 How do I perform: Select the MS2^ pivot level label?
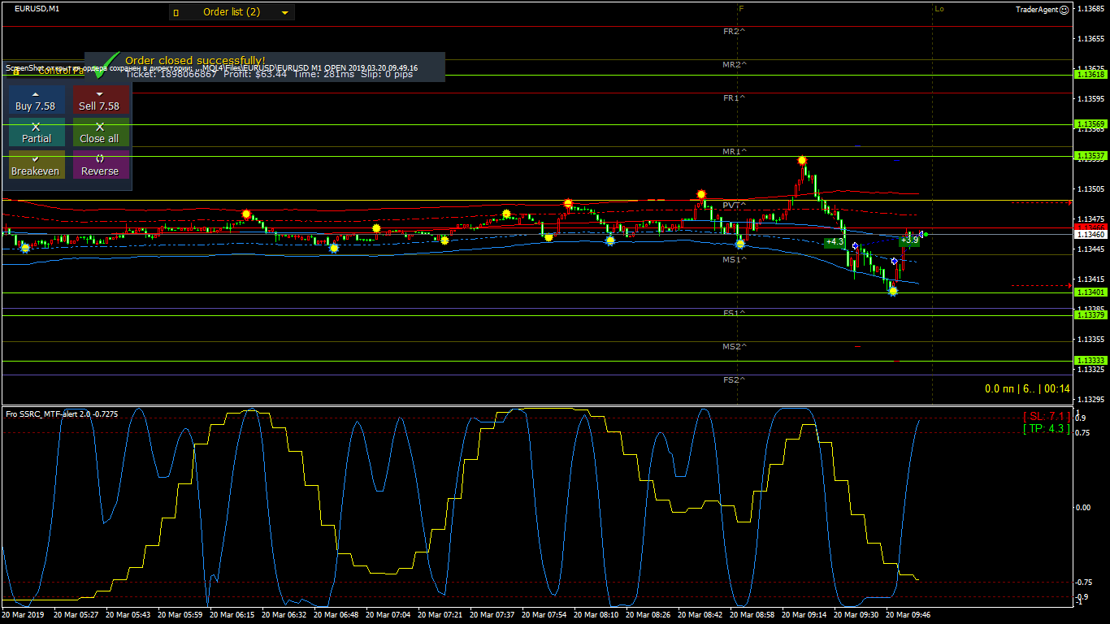(x=735, y=347)
